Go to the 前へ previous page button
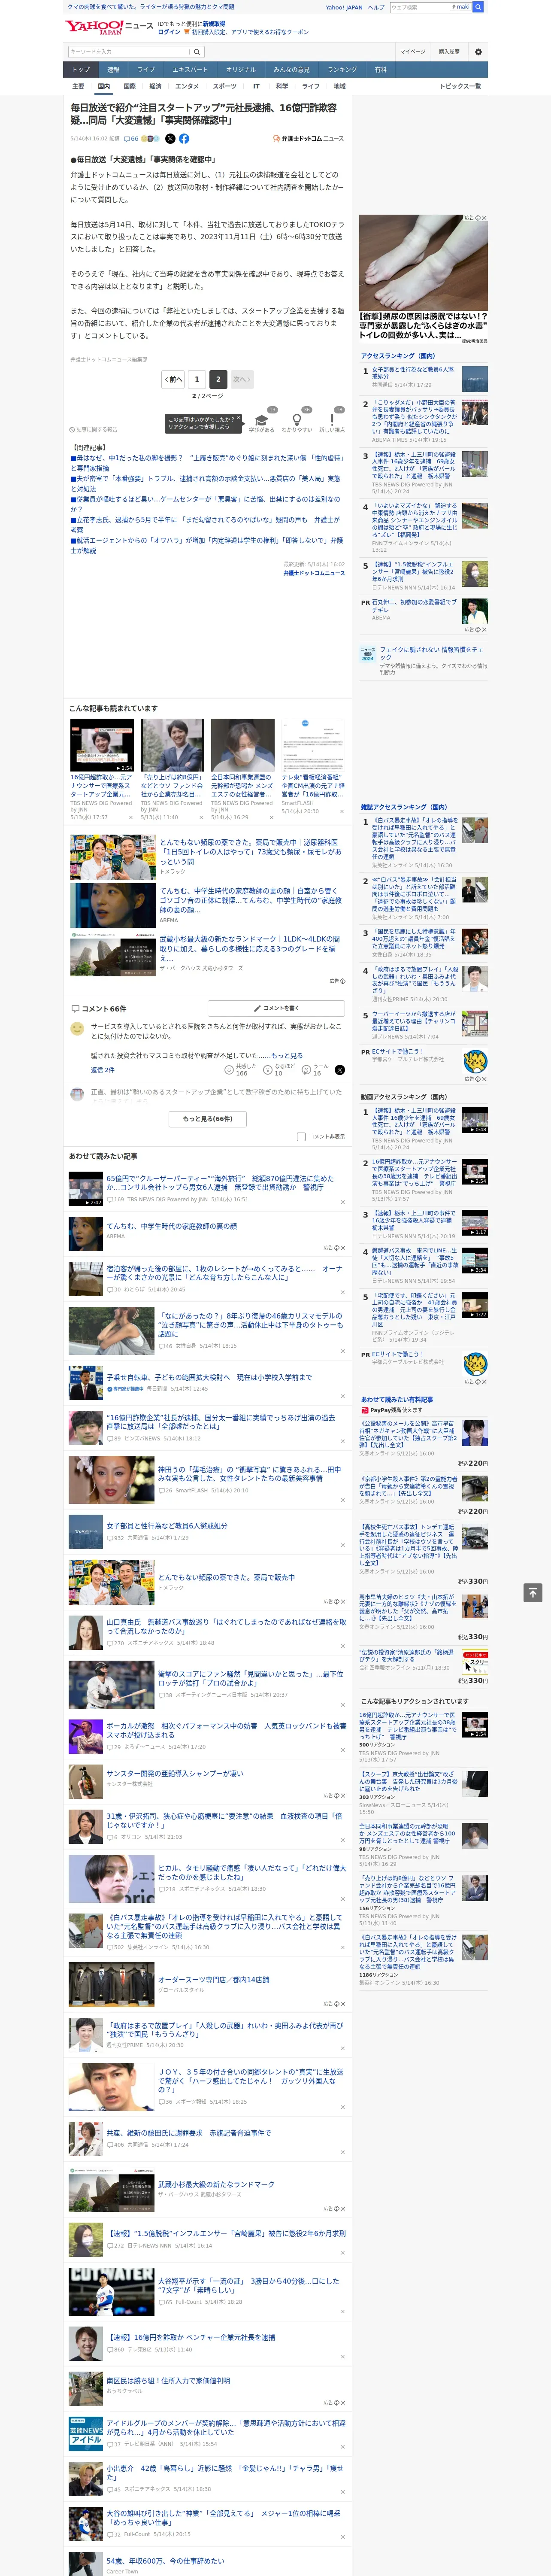This screenshot has height=2576, width=551. coord(173,380)
